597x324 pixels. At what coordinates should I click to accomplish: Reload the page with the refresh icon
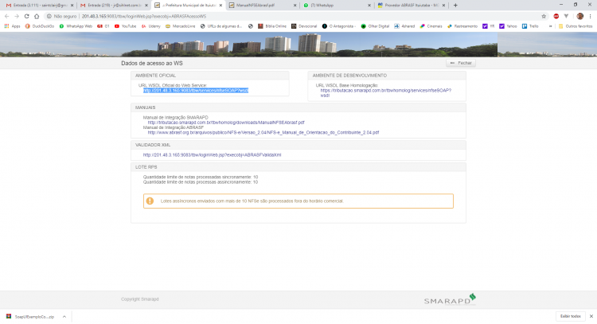coord(26,17)
